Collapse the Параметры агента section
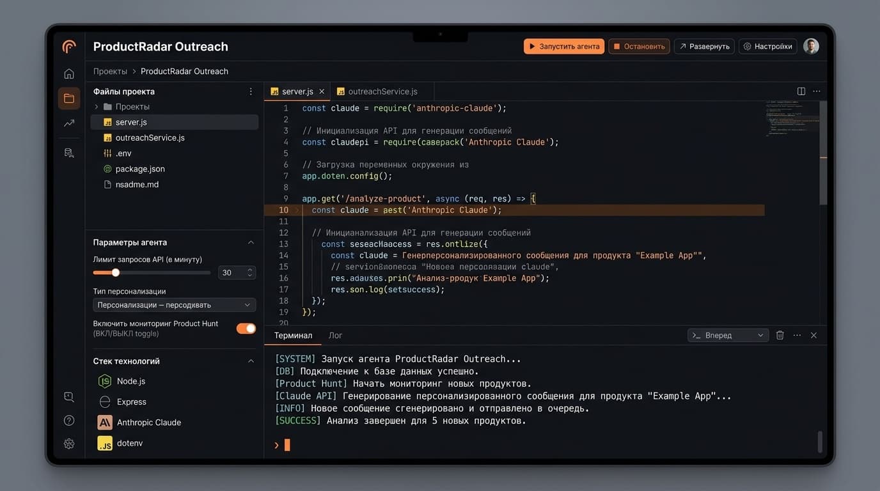 (251, 242)
